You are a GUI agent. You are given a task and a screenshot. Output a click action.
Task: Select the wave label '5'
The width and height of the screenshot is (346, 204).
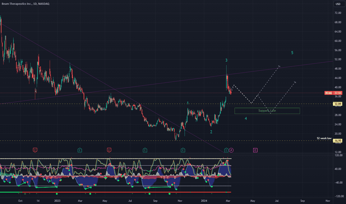[x=292, y=53]
